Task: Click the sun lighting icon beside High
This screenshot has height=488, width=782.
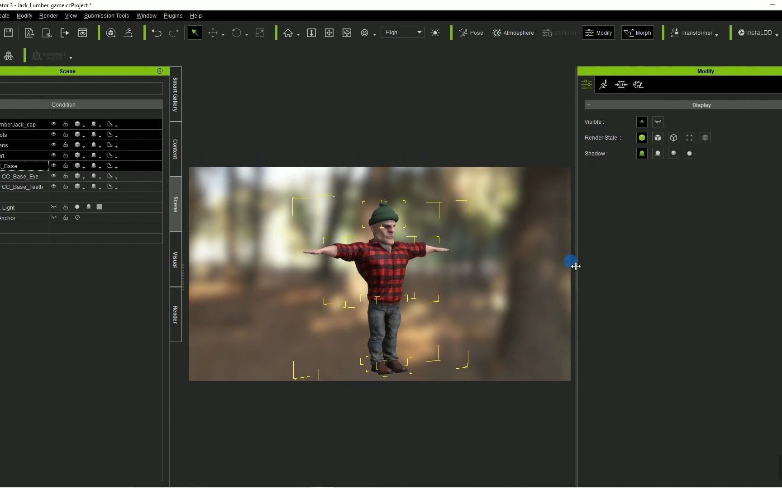Action: (x=435, y=33)
